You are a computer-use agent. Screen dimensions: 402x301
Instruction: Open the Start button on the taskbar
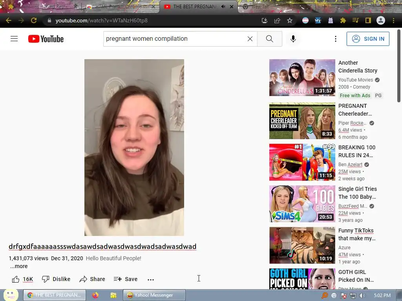(10, 295)
